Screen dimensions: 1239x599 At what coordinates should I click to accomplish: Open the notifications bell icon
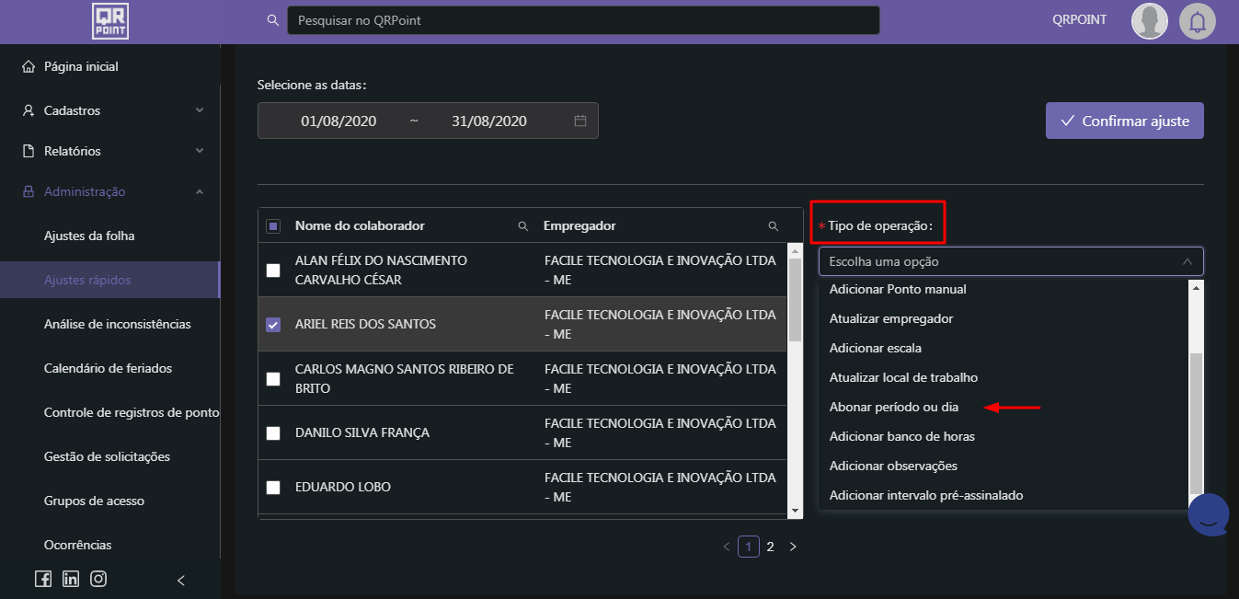(x=1197, y=21)
